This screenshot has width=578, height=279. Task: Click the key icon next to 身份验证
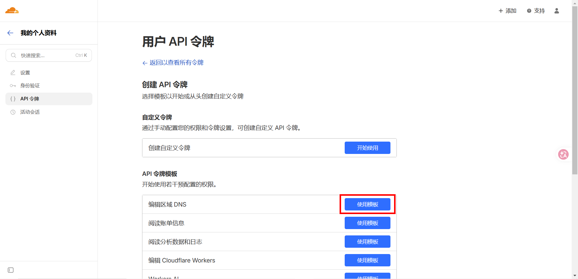(x=13, y=86)
